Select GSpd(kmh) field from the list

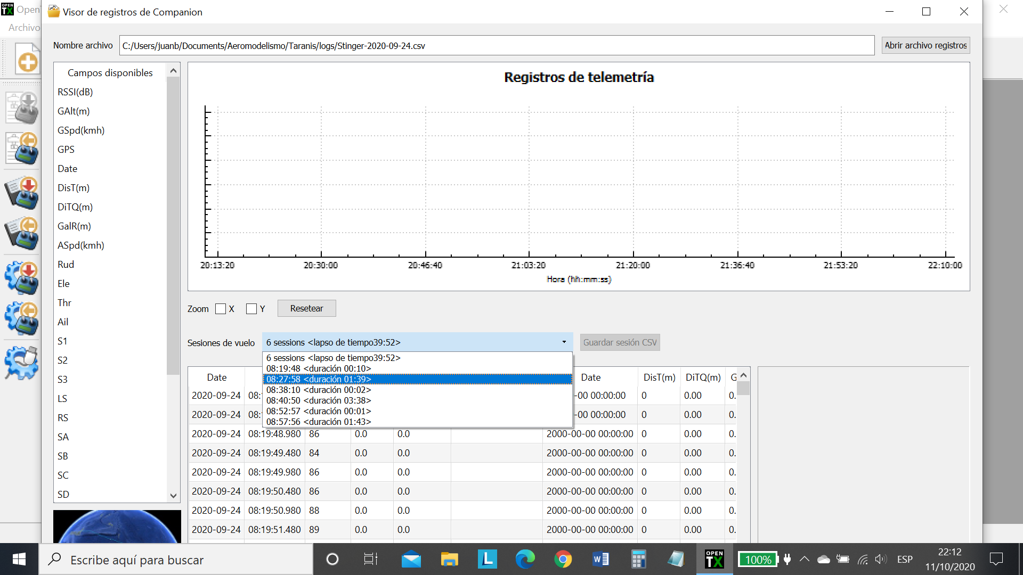click(x=81, y=130)
